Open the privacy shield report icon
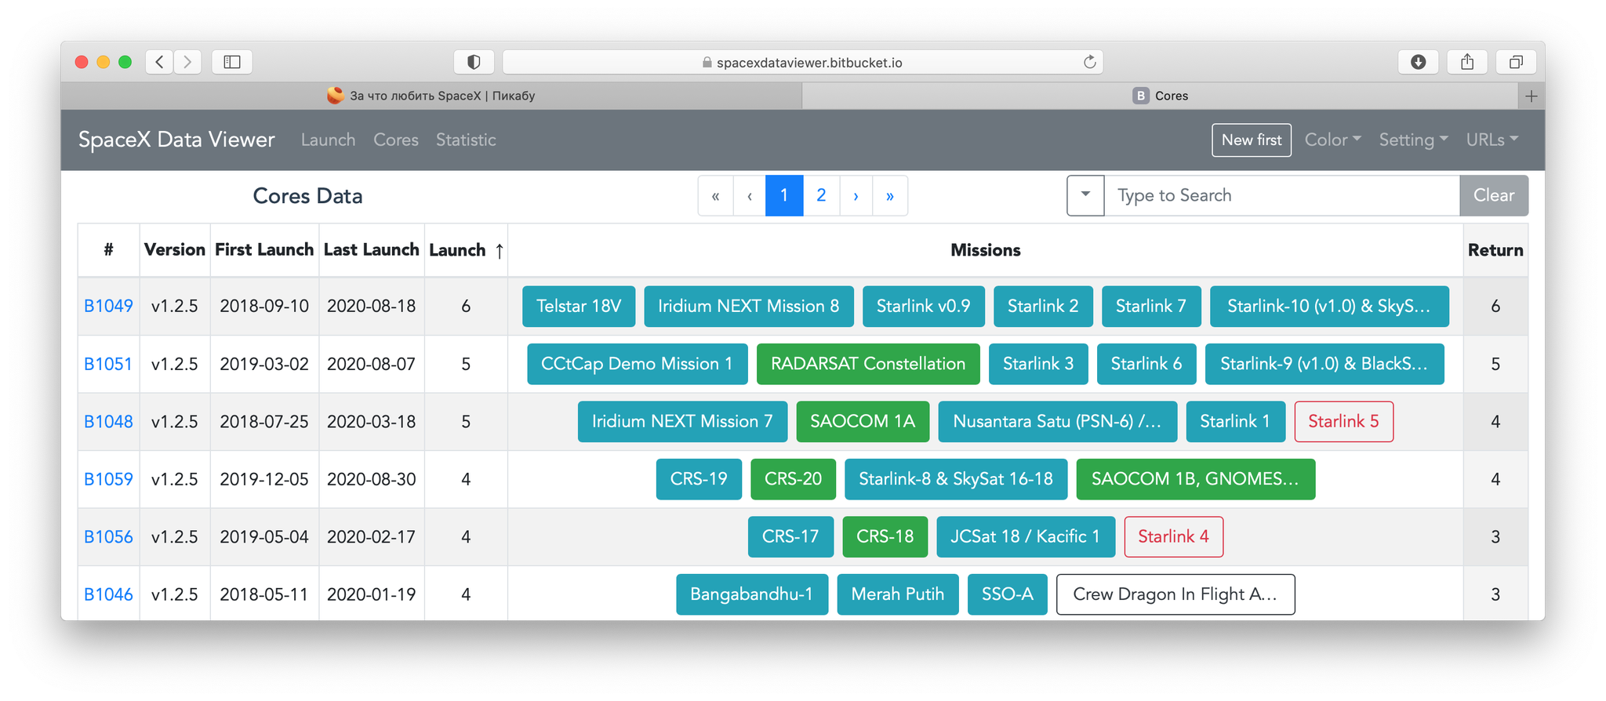This screenshot has height=701, width=1606. coord(474,62)
